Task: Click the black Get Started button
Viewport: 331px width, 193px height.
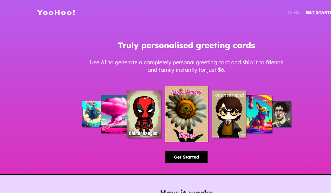Action: click(186, 157)
